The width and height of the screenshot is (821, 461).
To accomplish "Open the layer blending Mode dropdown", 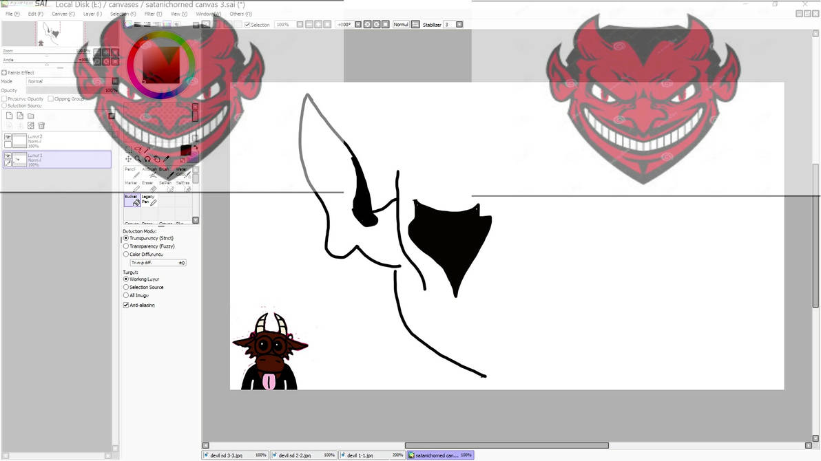I will click(114, 81).
